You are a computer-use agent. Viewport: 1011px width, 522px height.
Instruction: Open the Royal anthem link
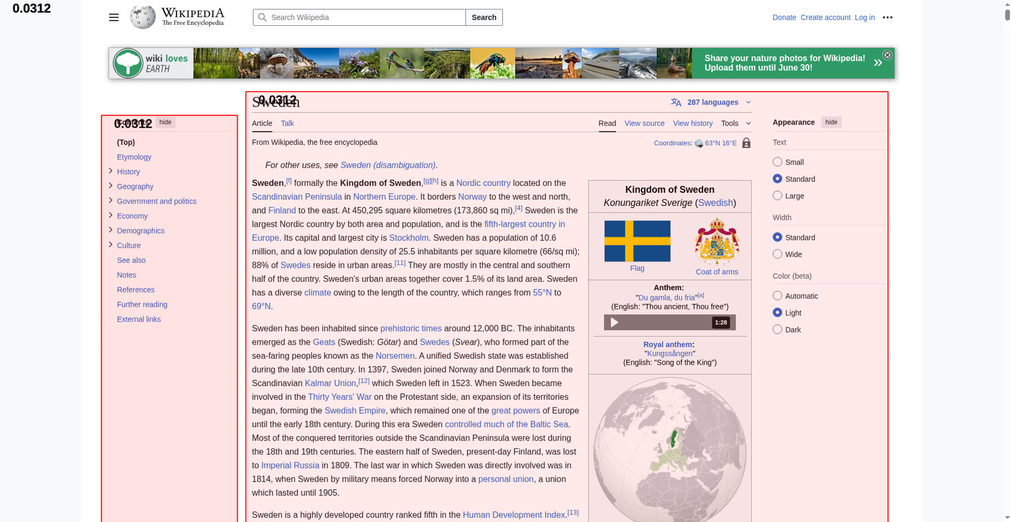(x=667, y=344)
